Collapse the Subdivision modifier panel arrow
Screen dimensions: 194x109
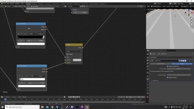[151, 61]
